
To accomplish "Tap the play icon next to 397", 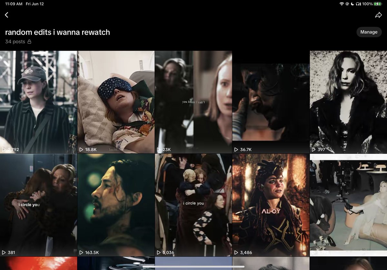I will click(x=313, y=149).
